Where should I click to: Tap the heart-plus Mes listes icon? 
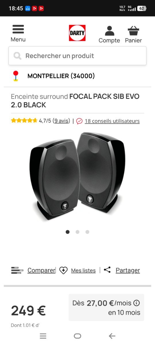(x=63, y=270)
